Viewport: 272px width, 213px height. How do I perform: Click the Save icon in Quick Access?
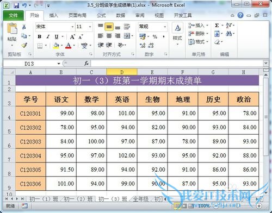[x=16, y=5]
